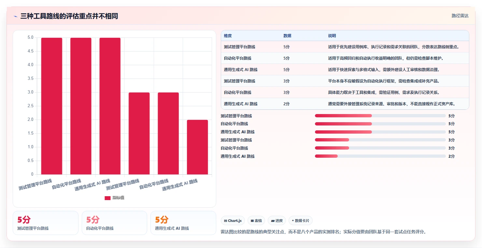The image size is (482, 248).
Task: Click the Chart.js tag
Action: pos(233,221)
